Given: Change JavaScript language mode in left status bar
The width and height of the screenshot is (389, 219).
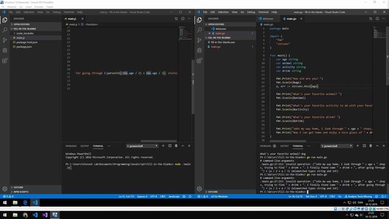Looking at the screenshot, I should 174,196.
